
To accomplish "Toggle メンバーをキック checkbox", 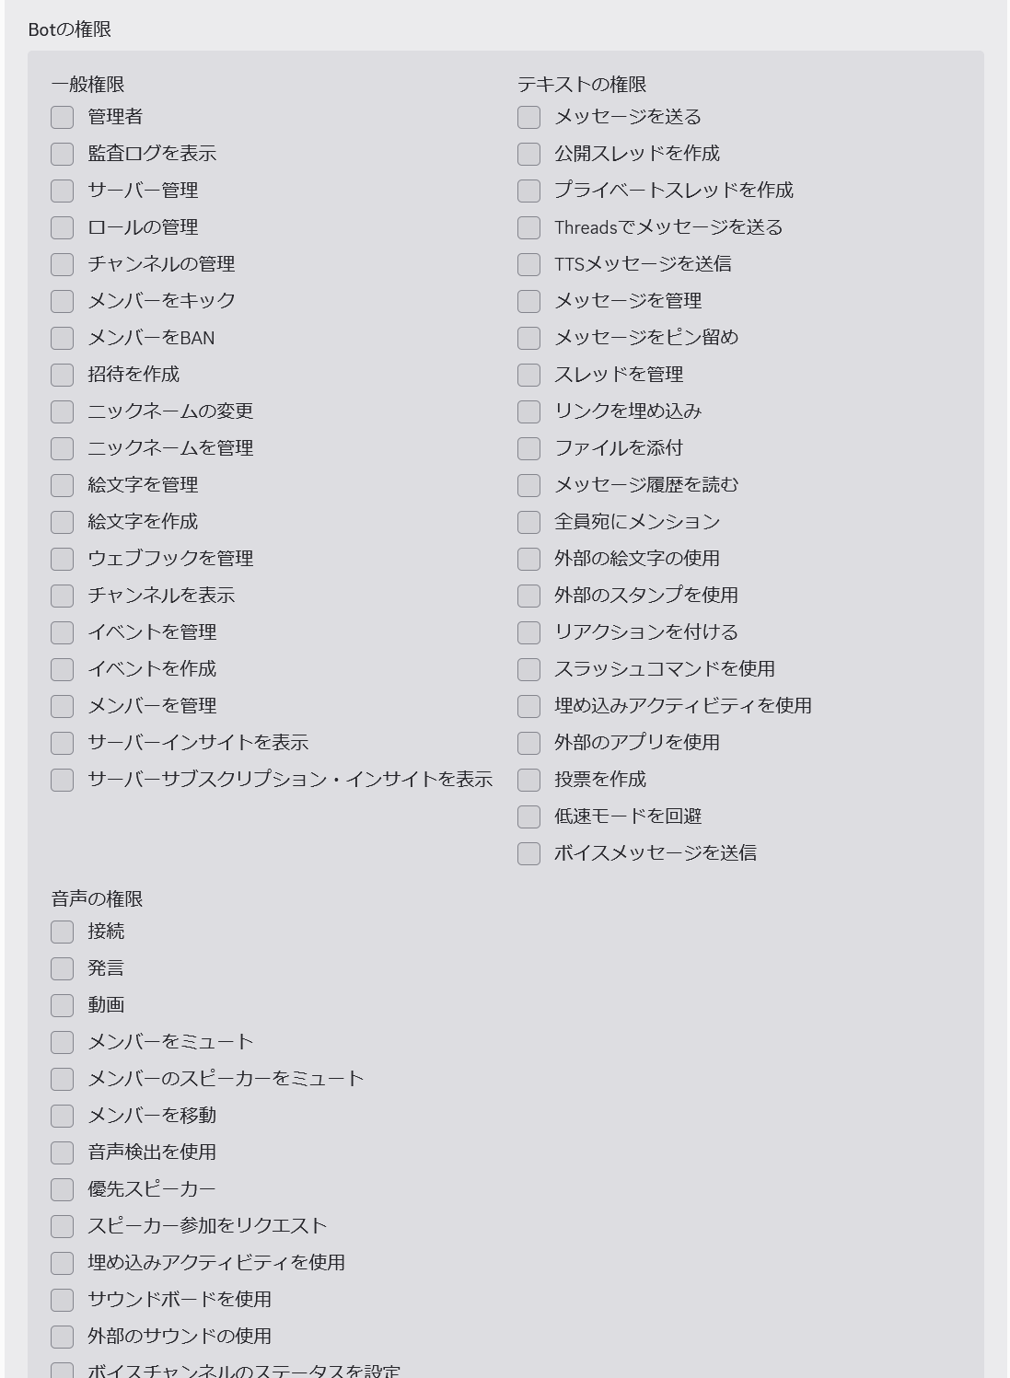I will (x=62, y=301).
